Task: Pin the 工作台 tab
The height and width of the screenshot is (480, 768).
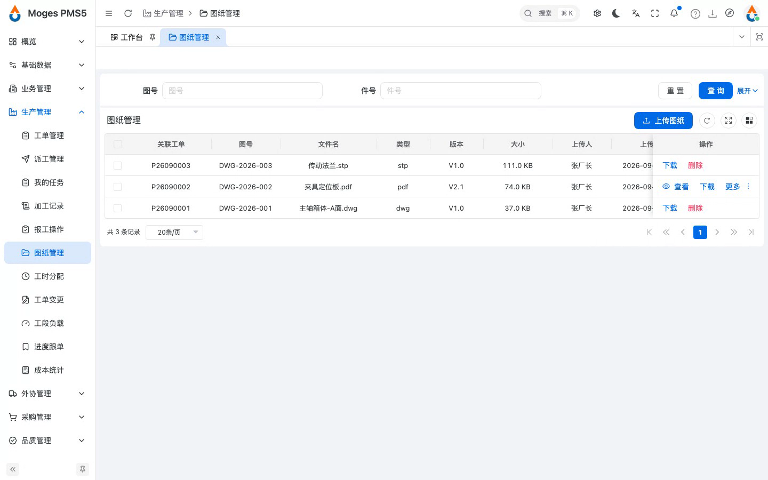Action: tap(153, 37)
